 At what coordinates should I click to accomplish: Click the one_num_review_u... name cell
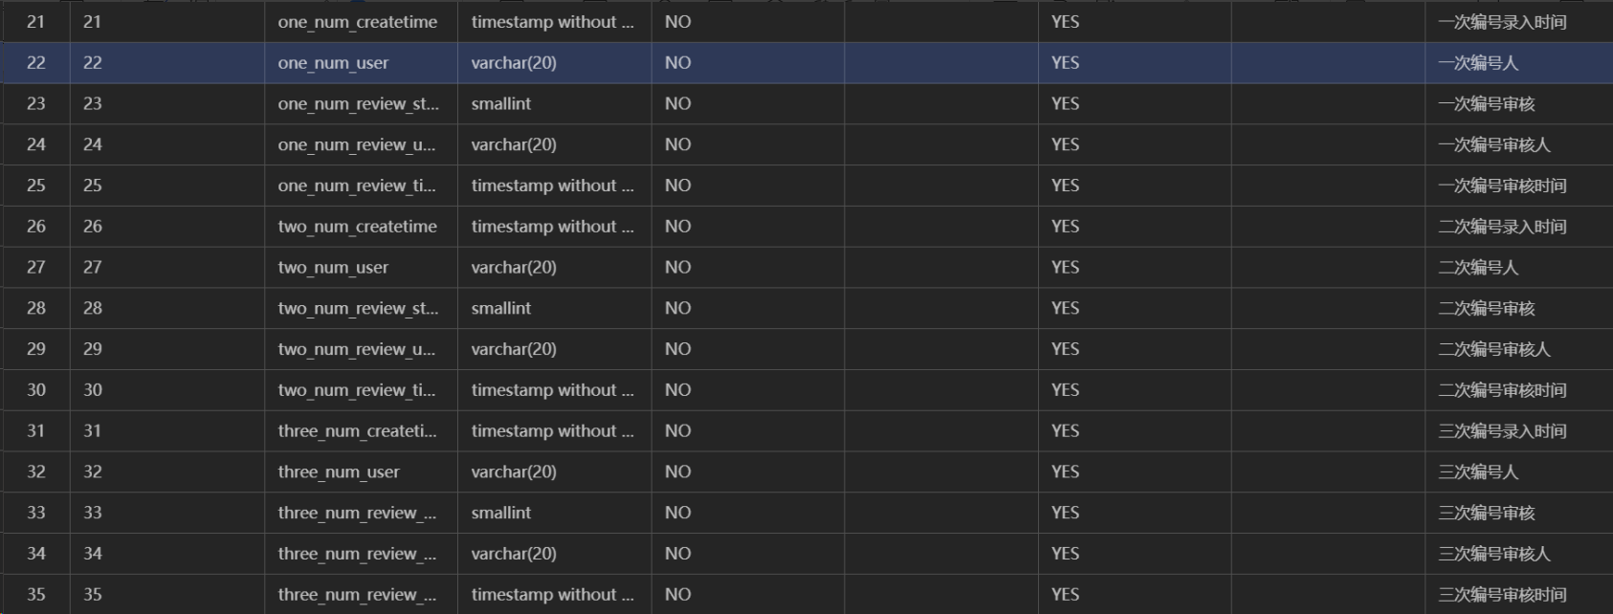click(x=361, y=145)
